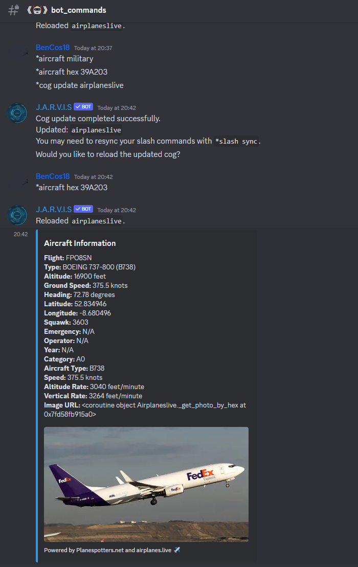This screenshot has height=567, width=358.
Task: Open BenCos18 username at 20:42
Action: click(53, 176)
